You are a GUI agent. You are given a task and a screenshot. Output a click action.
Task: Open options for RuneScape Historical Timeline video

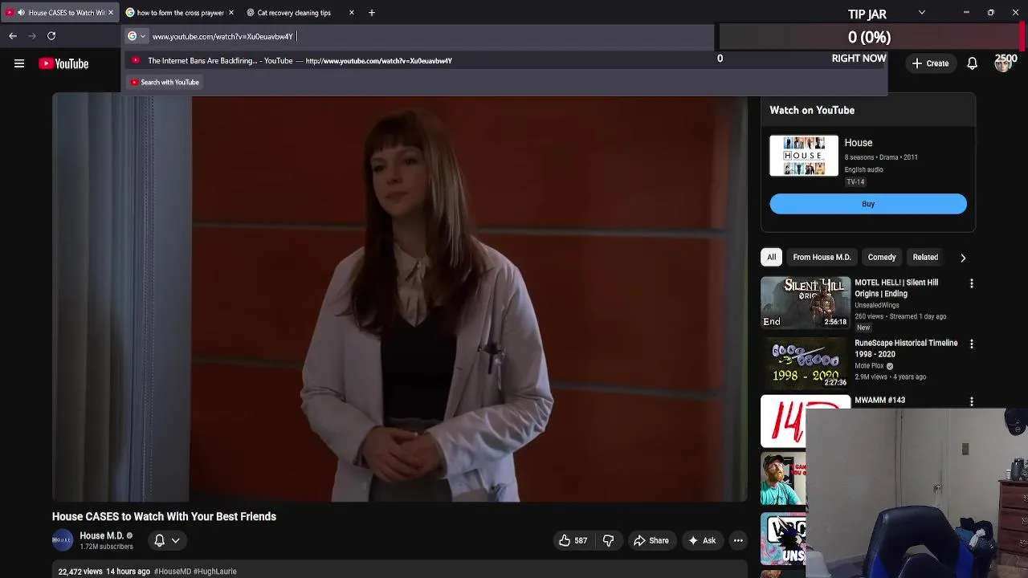[x=971, y=344]
